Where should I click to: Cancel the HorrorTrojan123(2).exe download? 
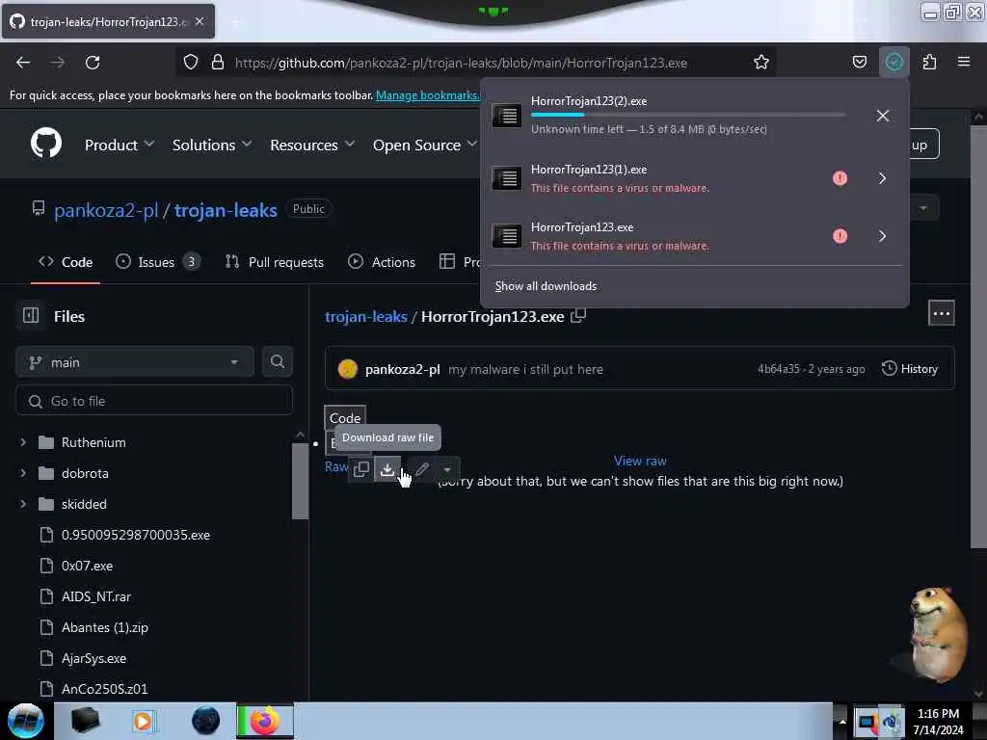pos(883,116)
